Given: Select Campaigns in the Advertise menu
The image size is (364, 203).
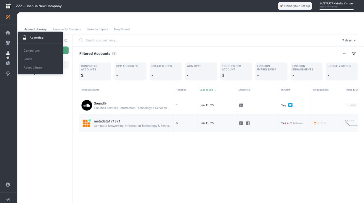Looking at the screenshot, I should point(31,50).
